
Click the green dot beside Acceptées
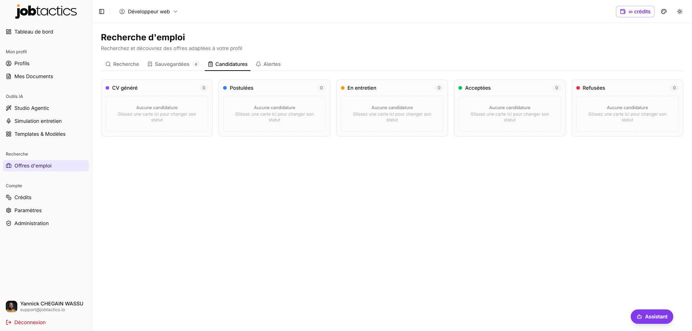click(460, 88)
